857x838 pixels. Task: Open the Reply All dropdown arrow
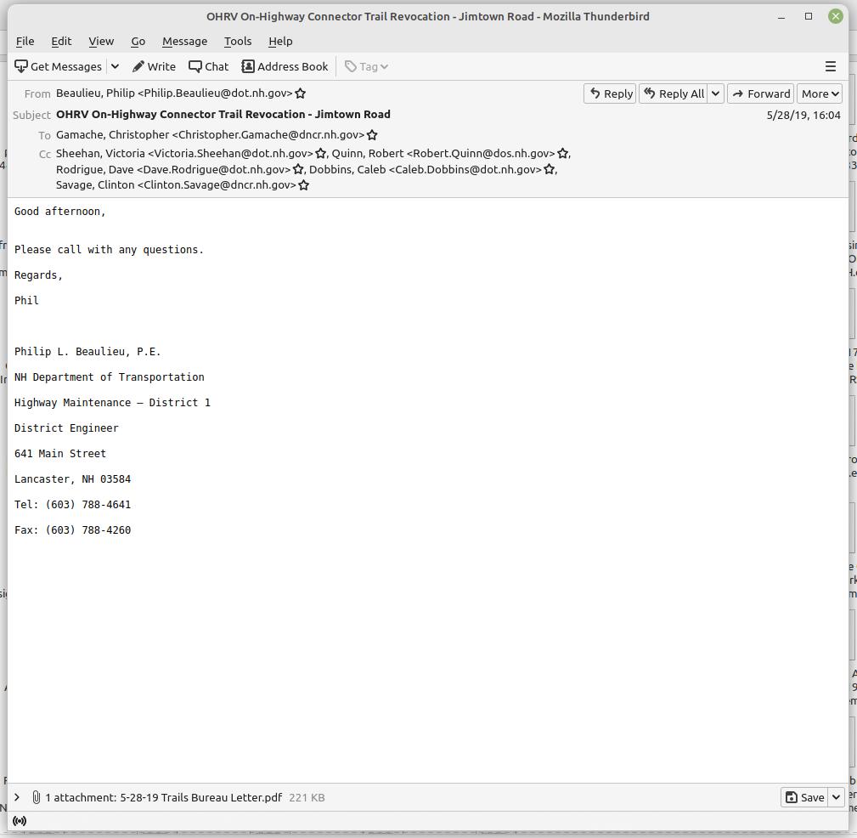pos(715,93)
